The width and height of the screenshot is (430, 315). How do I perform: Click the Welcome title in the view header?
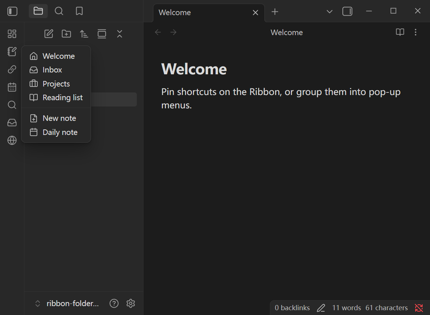pyautogui.click(x=287, y=32)
